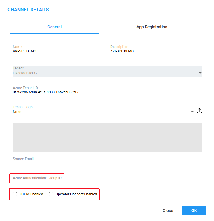Select the FixedMobileUC tenant value
214x221 pixels.
25,73
